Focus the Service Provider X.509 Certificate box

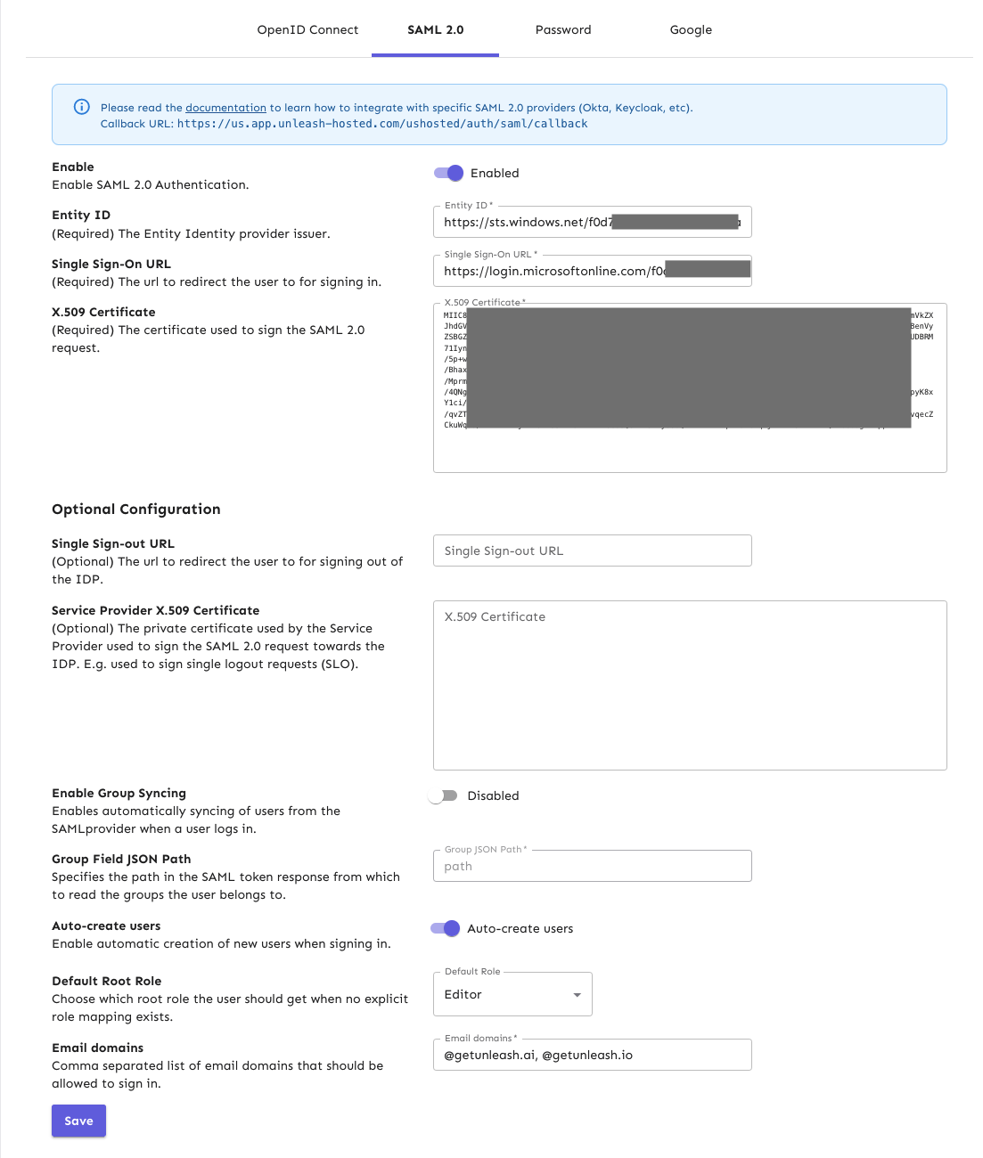(689, 686)
